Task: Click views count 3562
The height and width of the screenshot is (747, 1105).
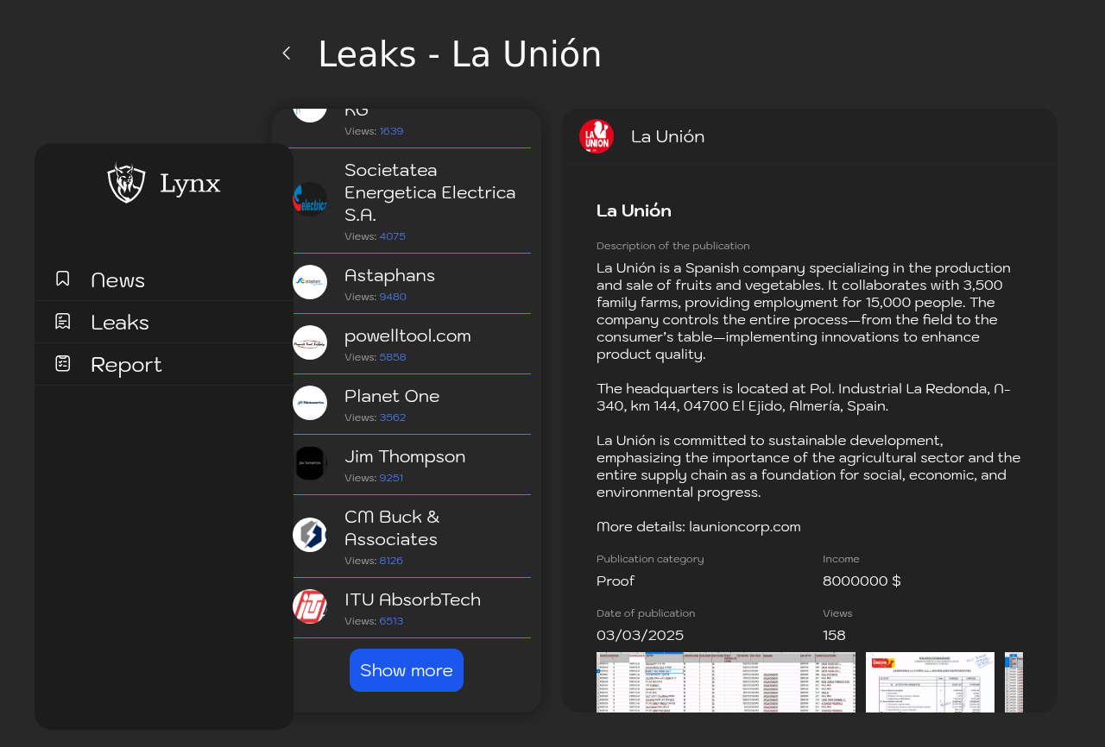Action: click(393, 417)
